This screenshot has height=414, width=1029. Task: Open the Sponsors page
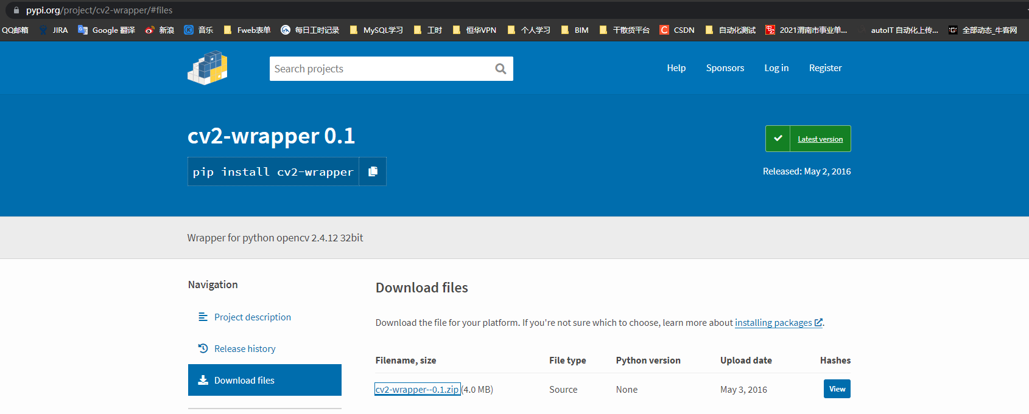(725, 68)
